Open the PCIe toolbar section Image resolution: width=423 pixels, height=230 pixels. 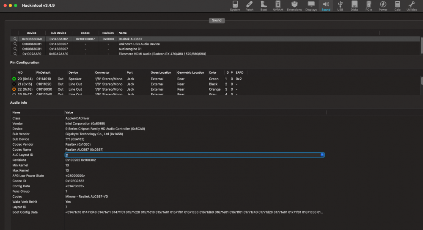click(x=368, y=6)
